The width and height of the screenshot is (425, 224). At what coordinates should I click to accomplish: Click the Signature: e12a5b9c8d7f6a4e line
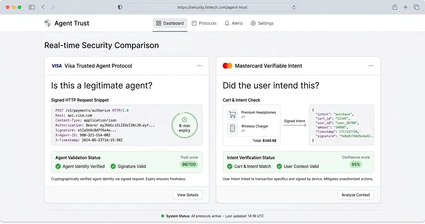[86, 130]
